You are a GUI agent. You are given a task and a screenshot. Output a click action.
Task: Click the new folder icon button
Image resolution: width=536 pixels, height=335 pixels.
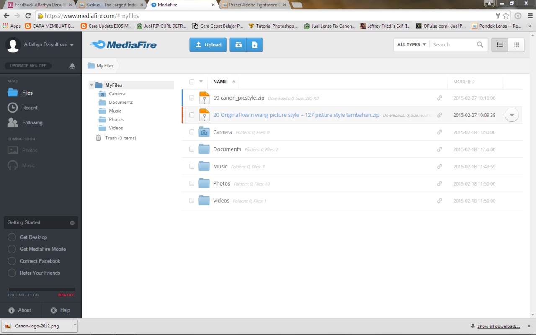point(238,45)
